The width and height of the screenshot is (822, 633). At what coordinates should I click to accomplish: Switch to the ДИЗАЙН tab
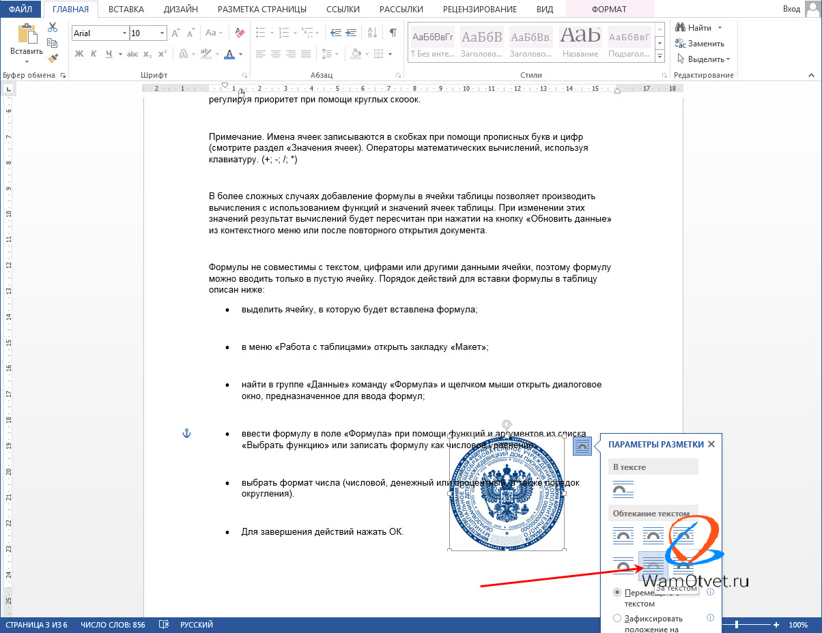tap(181, 10)
